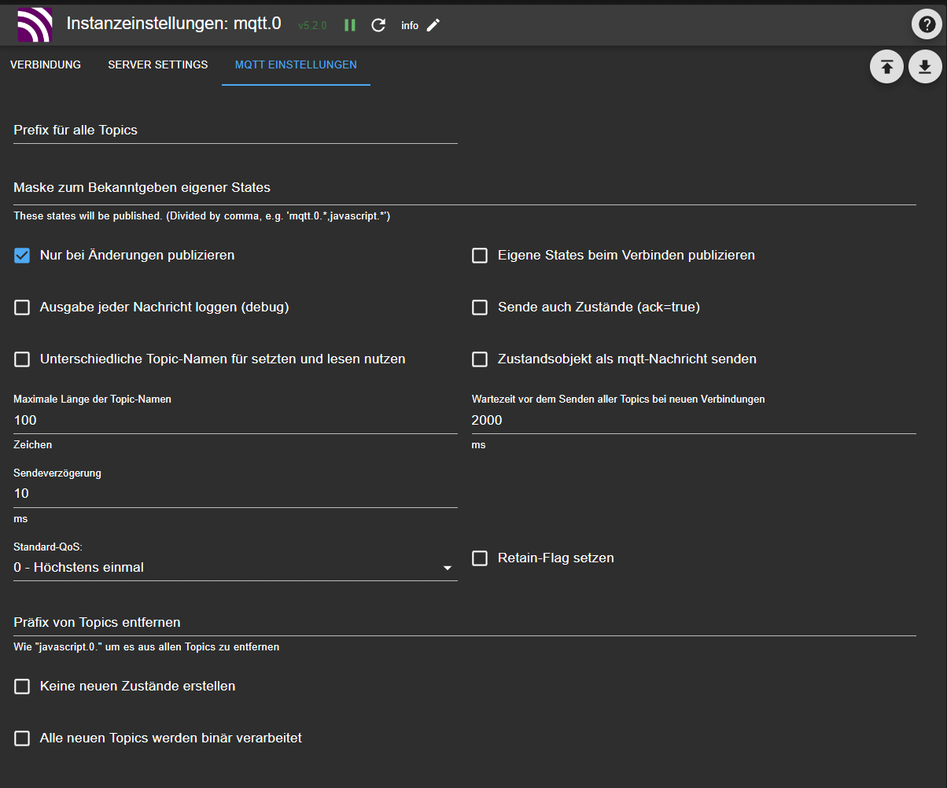
Task: Tick Alle neuen Topics binär verarbeitet
Action: pyautogui.click(x=22, y=738)
